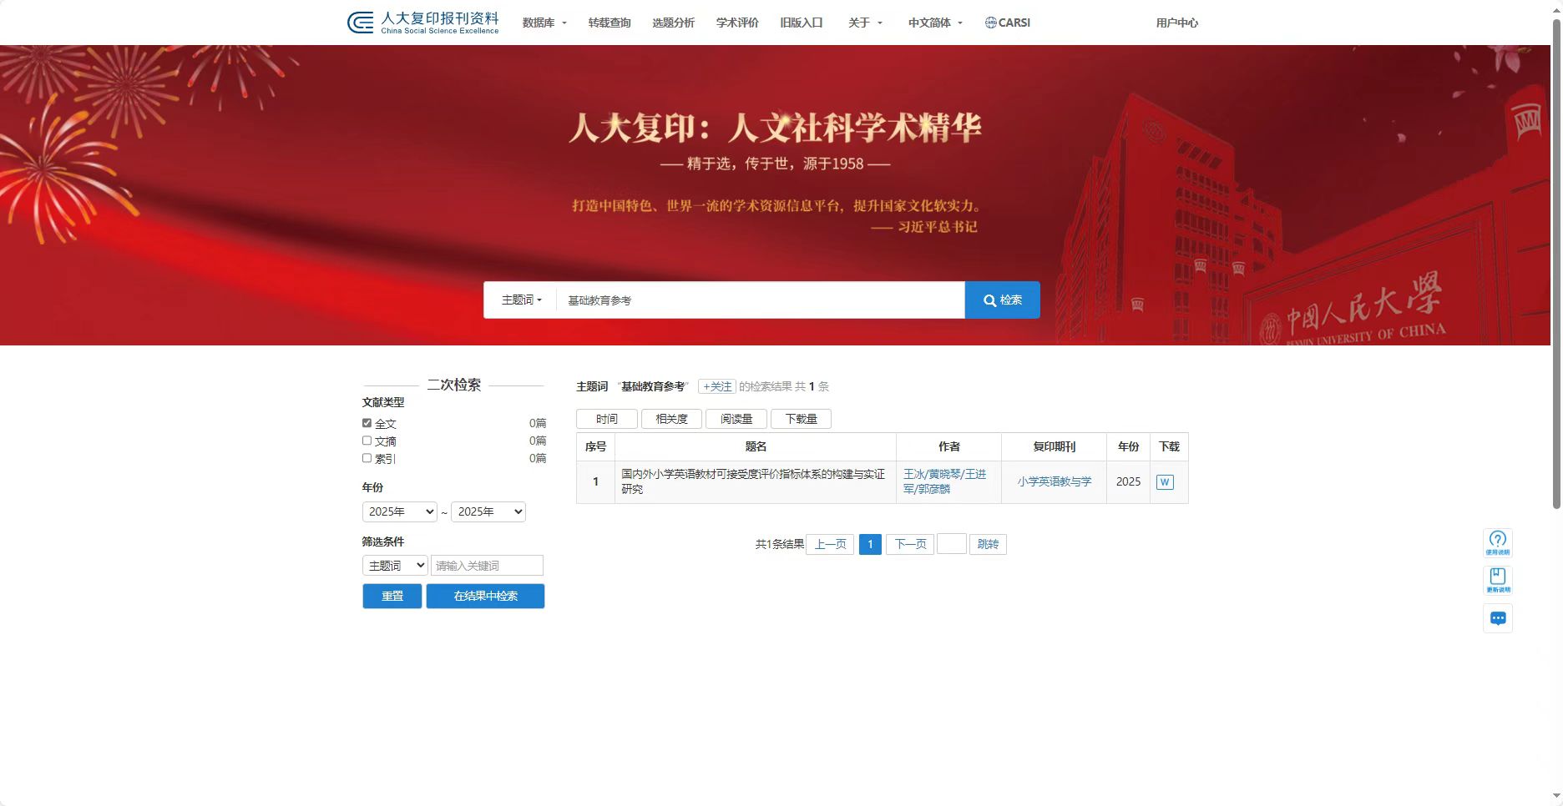
Task: Open the 筛选条件 主题词 dropdown
Action: [x=395, y=566]
